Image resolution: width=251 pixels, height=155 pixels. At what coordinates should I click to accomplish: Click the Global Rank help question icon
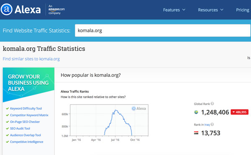212,104
